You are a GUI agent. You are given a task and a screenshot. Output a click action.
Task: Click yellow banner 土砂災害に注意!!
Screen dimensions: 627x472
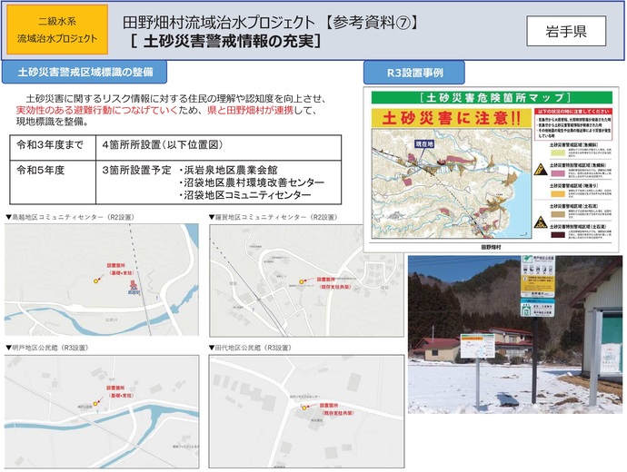(x=452, y=118)
